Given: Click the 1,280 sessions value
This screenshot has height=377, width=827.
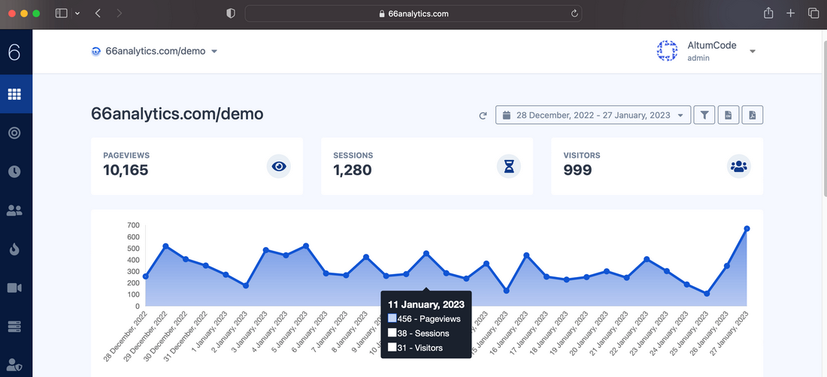Looking at the screenshot, I should point(353,170).
